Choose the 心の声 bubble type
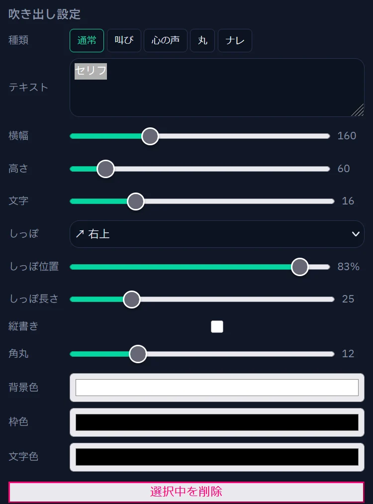 point(165,40)
